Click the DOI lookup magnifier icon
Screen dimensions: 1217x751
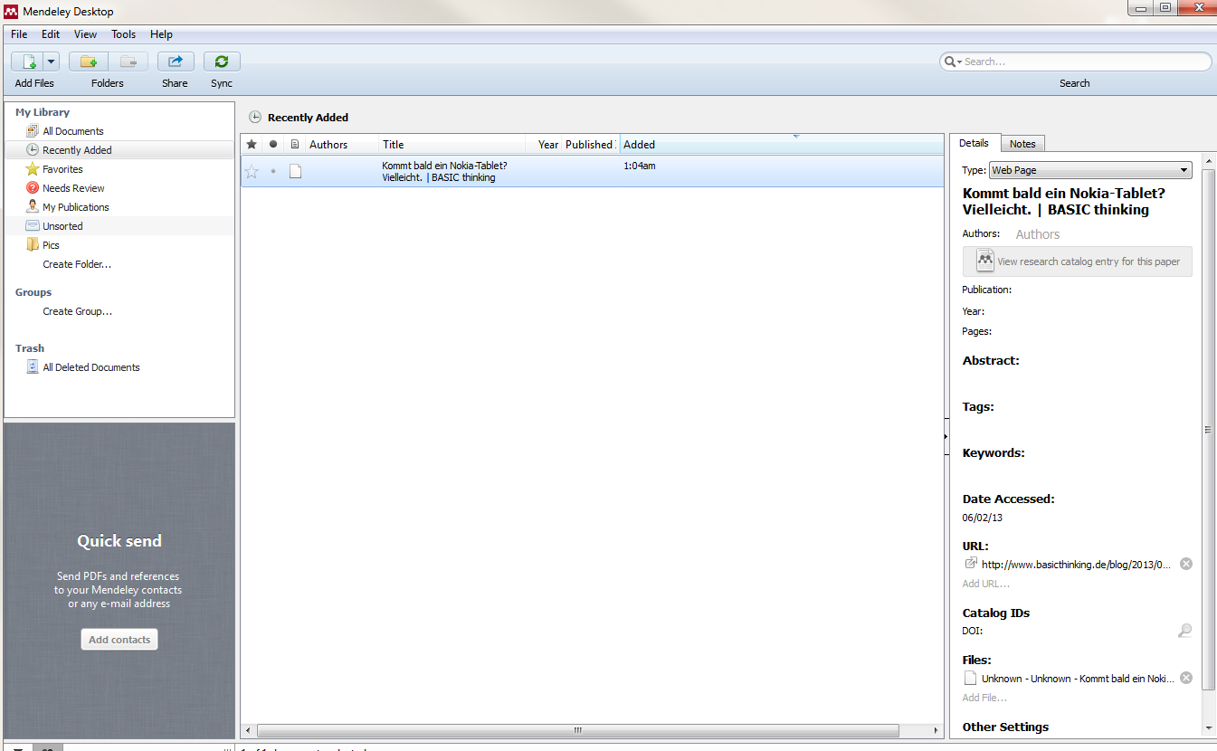pyautogui.click(x=1184, y=631)
